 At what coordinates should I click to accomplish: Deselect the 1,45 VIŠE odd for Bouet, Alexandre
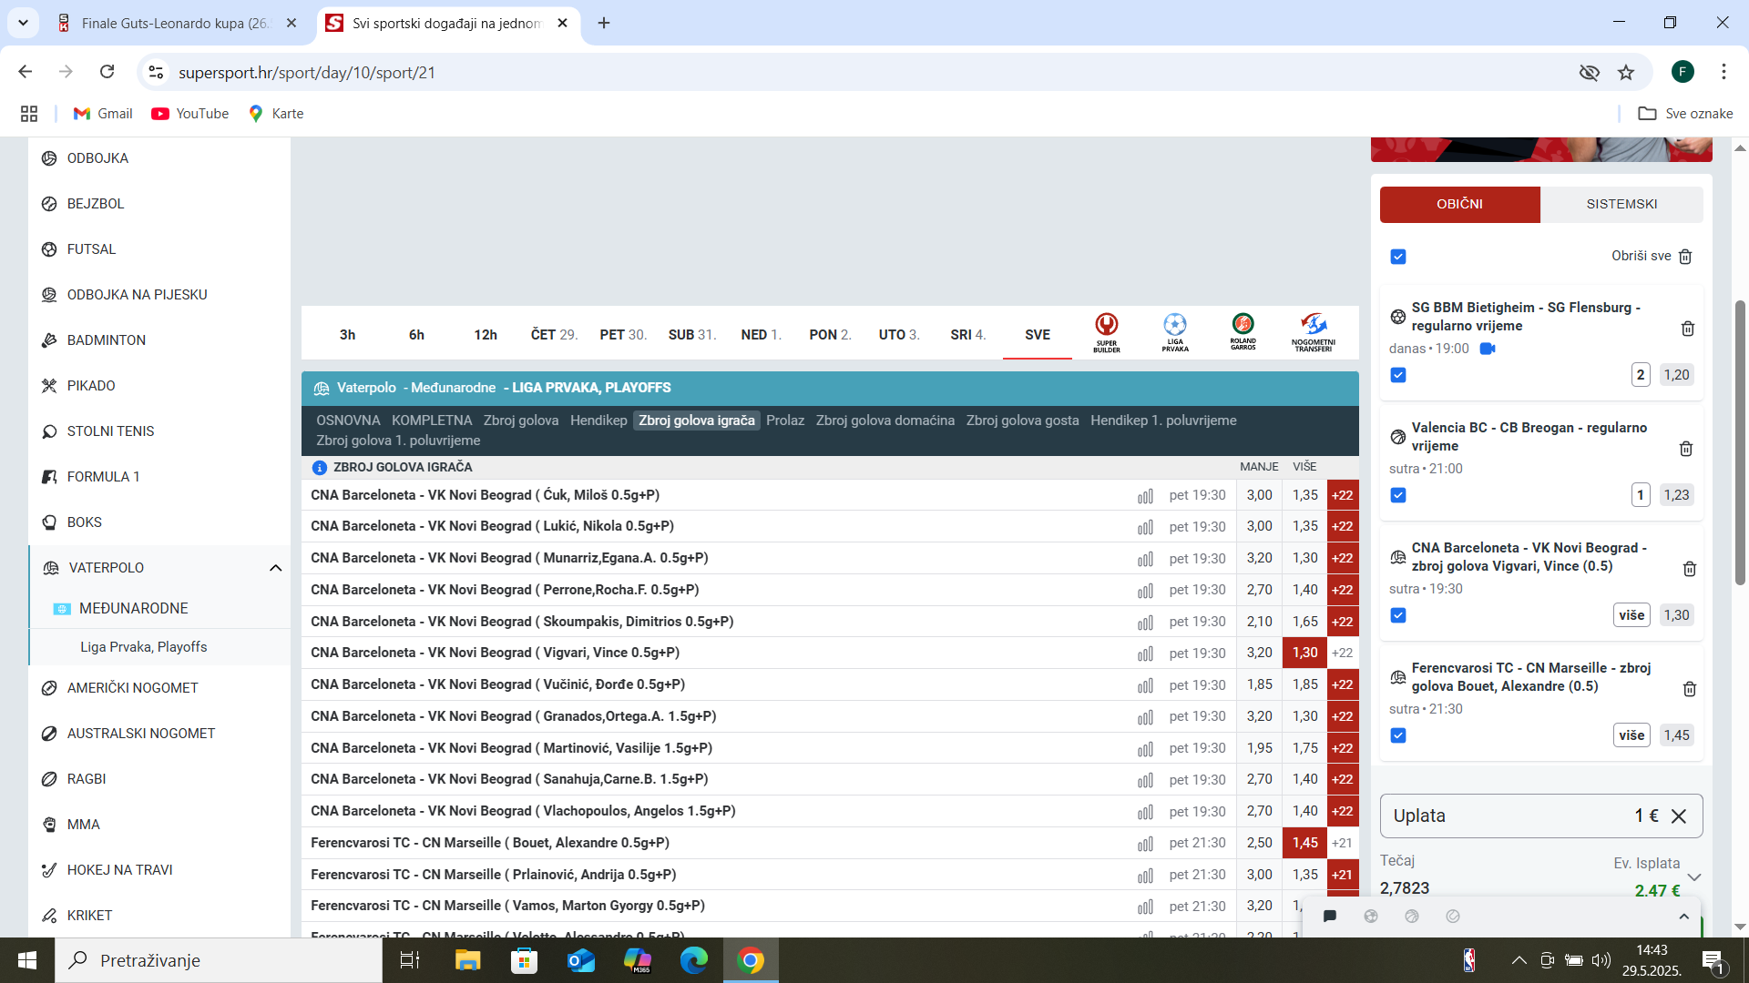pyautogui.click(x=1304, y=843)
